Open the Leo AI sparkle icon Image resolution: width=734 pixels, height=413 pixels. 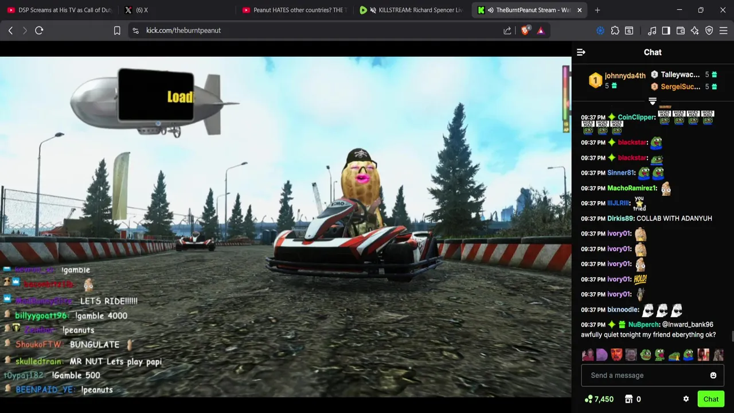click(695, 30)
